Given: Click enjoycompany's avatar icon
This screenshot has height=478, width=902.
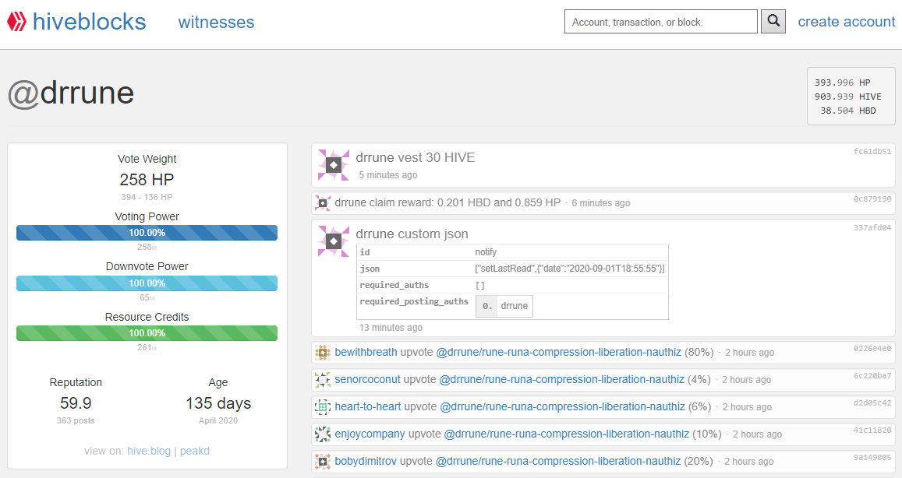Looking at the screenshot, I should click(x=323, y=434).
